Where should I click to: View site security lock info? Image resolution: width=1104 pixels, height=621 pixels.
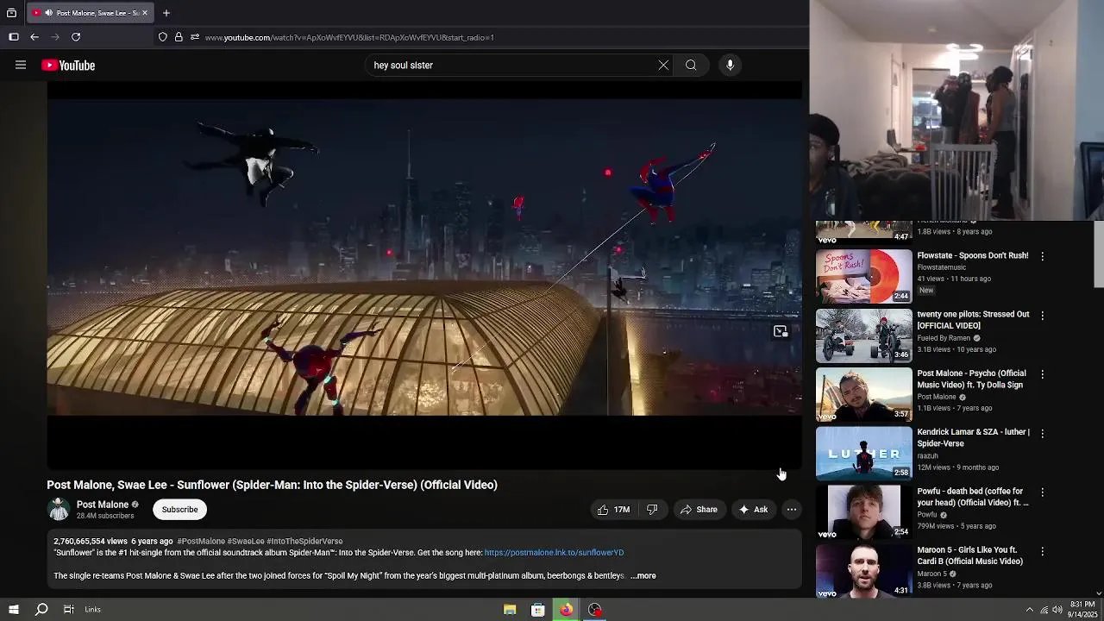coord(179,37)
